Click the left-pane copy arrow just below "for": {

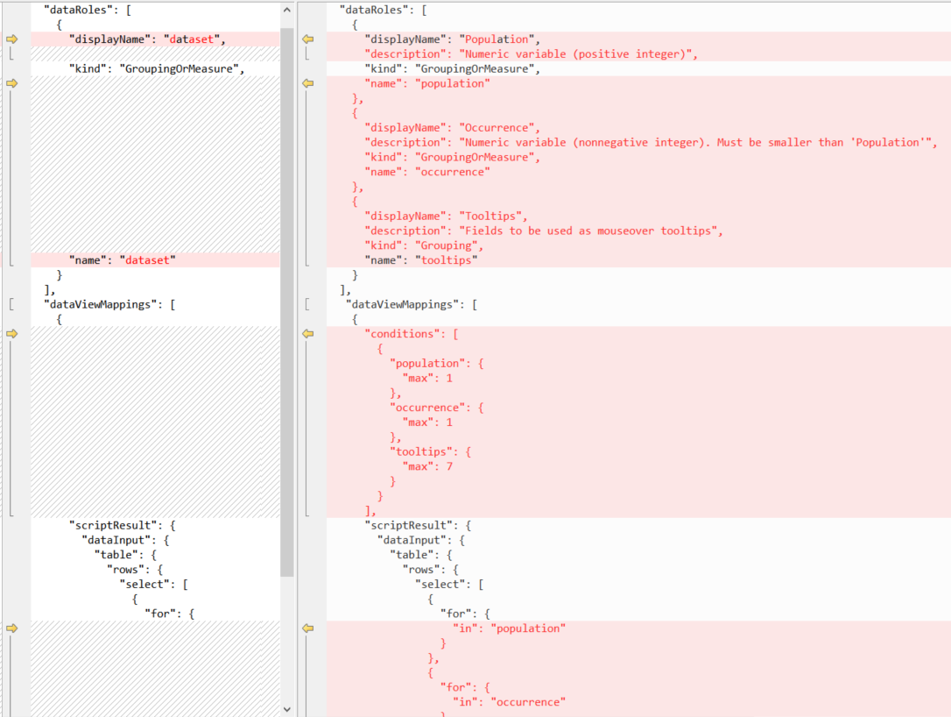pos(12,628)
